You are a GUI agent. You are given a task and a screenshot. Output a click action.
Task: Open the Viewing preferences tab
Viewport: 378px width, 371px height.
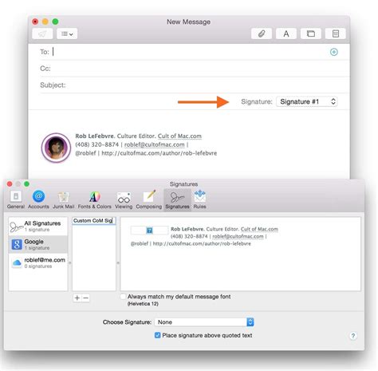124,200
